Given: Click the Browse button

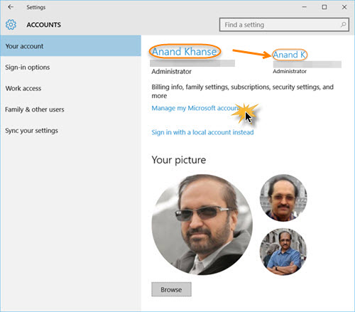Looking at the screenshot, I should click(171, 289).
